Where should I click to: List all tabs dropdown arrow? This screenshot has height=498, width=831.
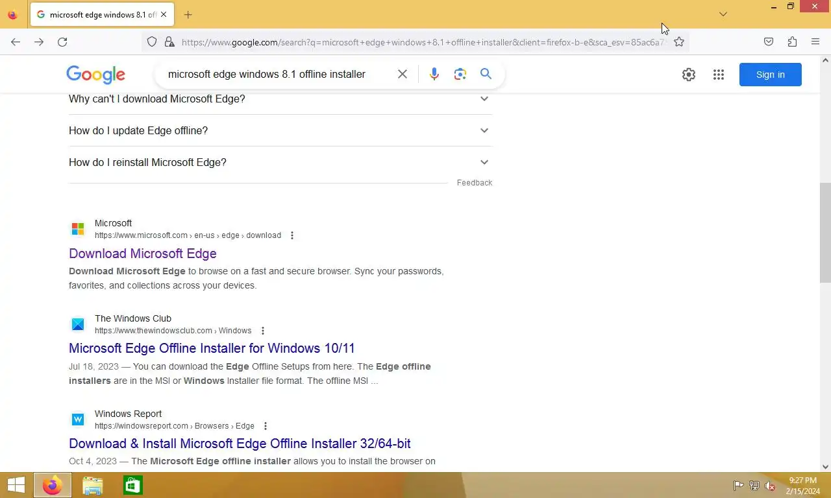point(723,14)
